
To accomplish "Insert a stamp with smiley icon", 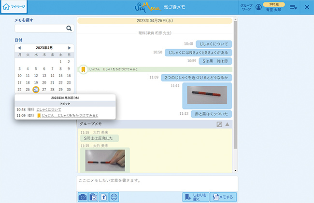I will (114, 197).
